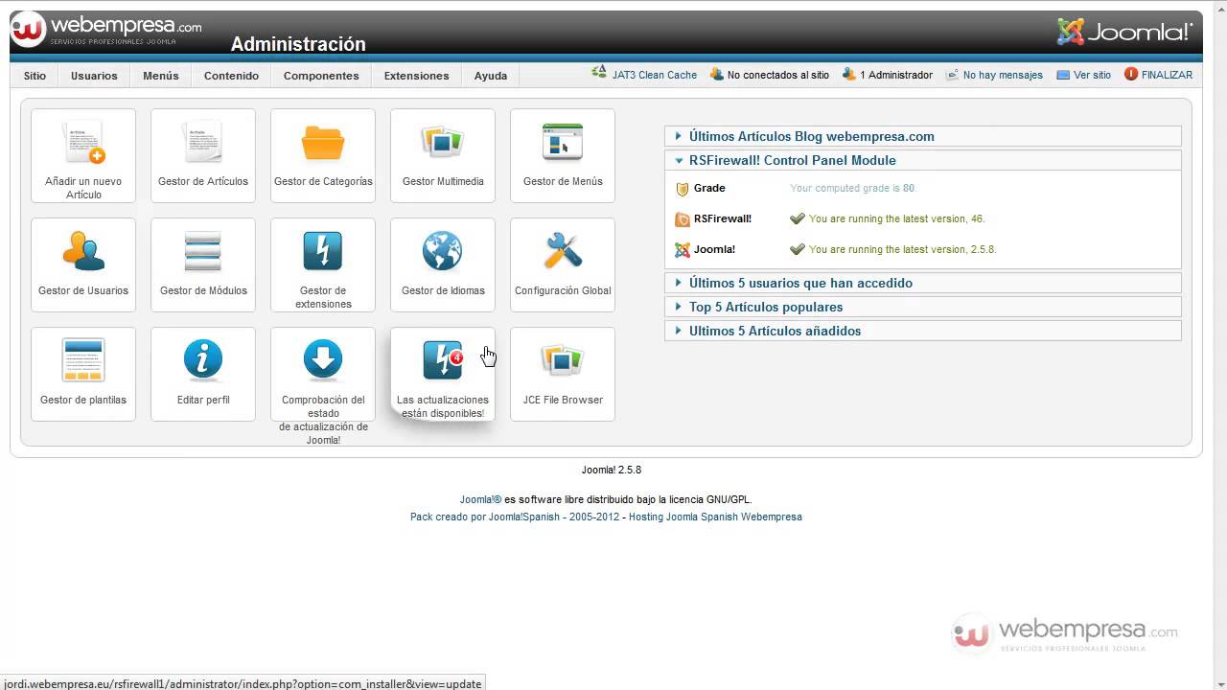Open the Menús menu
This screenshot has height=690, width=1227.
pos(161,76)
